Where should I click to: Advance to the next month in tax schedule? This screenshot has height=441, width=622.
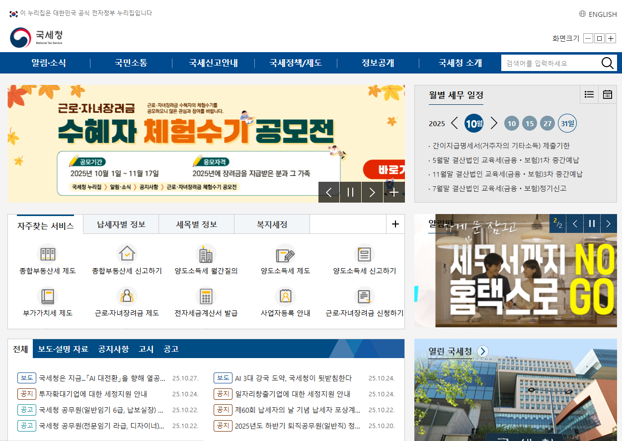click(x=494, y=123)
